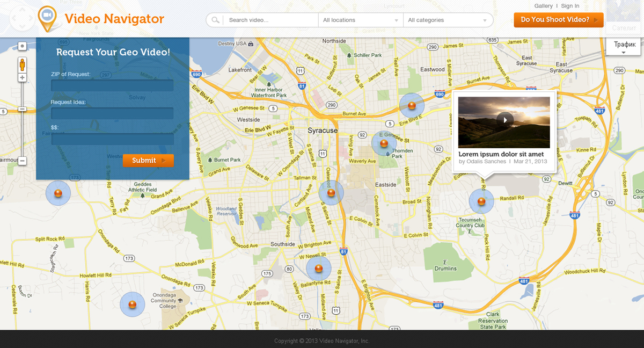Click the Odalis Sanches author name
Screen dimensions: 644x348
click(486, 162)
